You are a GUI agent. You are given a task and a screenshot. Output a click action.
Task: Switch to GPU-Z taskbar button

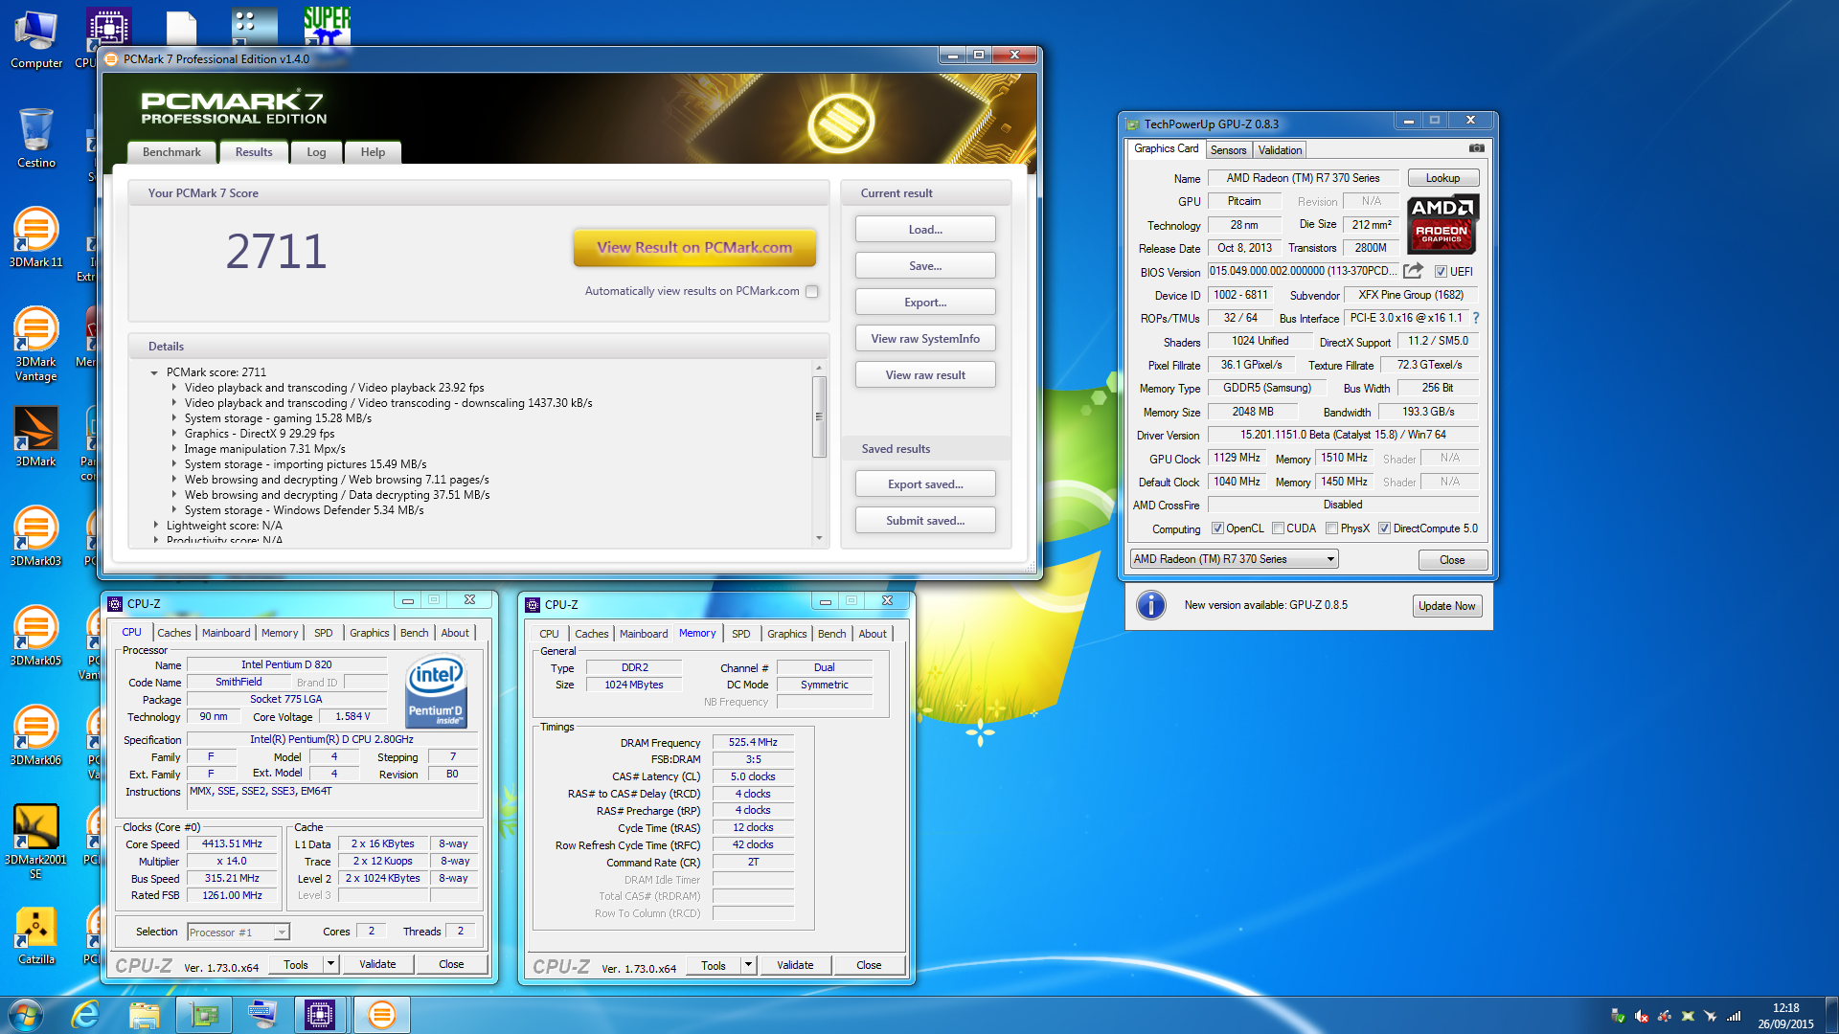(x=204, y=1015)
